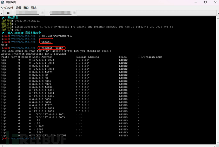Click the '127.0.0.1:8083' local address
219x147 pixels.
(x=43, y=69)
